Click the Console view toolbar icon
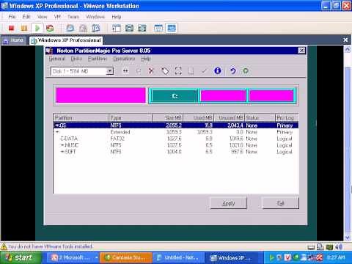The width and height of the screenshot is (352, 264). pos(171,28)
